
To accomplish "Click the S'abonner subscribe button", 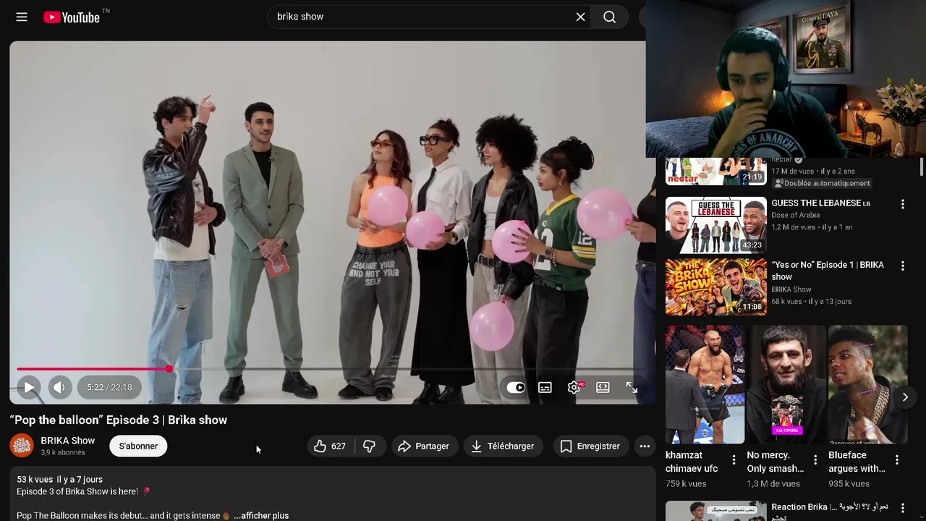I will [x=138, y=446].
